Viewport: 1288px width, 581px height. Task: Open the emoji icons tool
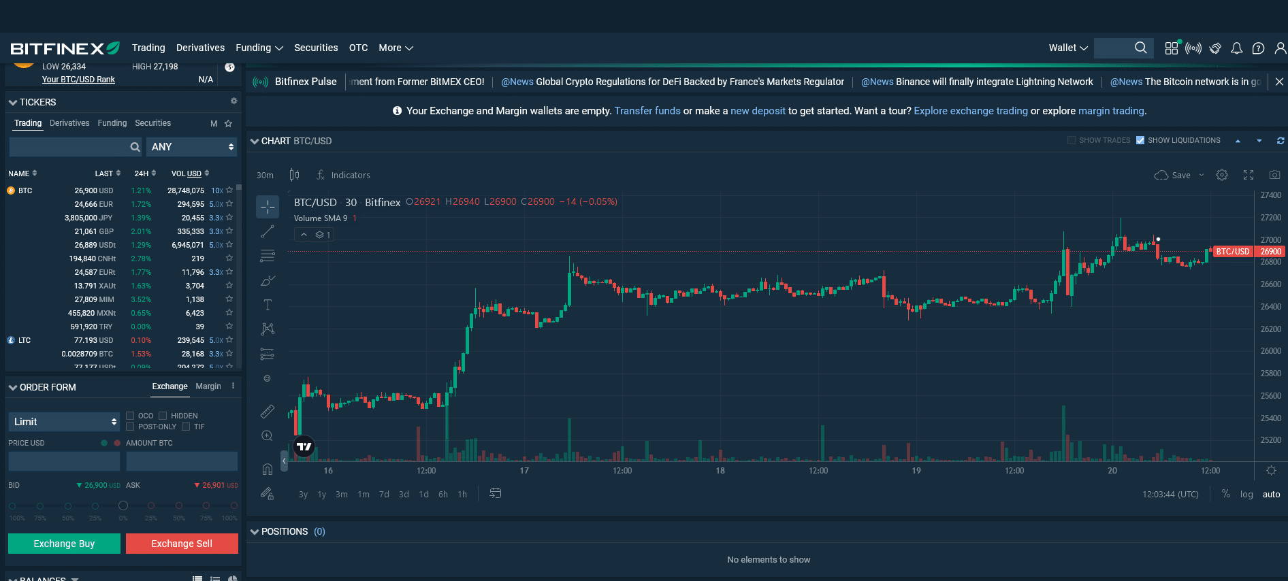coord(268,378)
